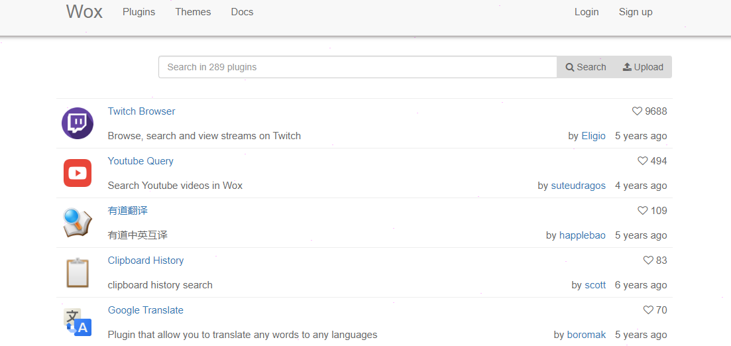This screenshot has height=346, width=731.
Task: Click the Twitch Browser plugin icon
Action: tap(78, 123)
